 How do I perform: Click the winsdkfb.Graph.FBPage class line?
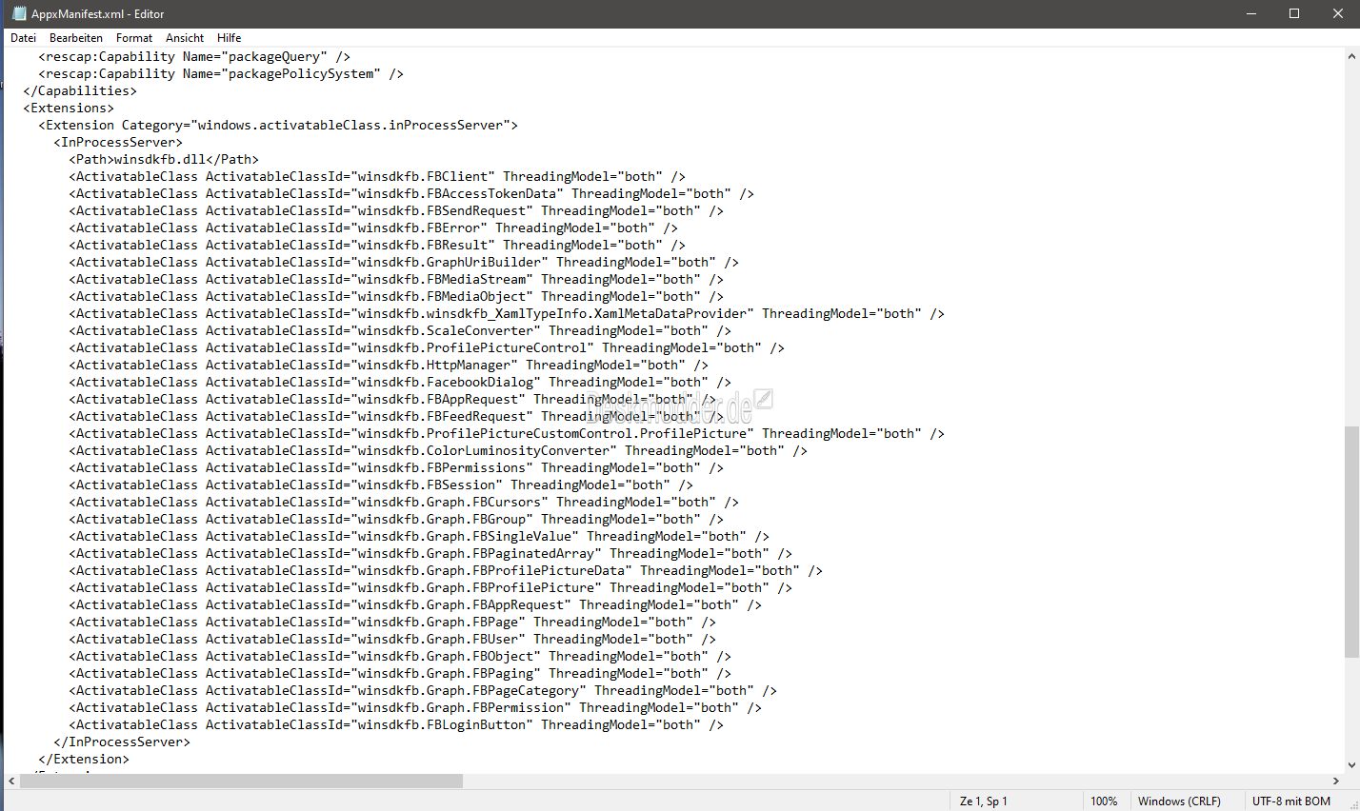coord(392,622)
